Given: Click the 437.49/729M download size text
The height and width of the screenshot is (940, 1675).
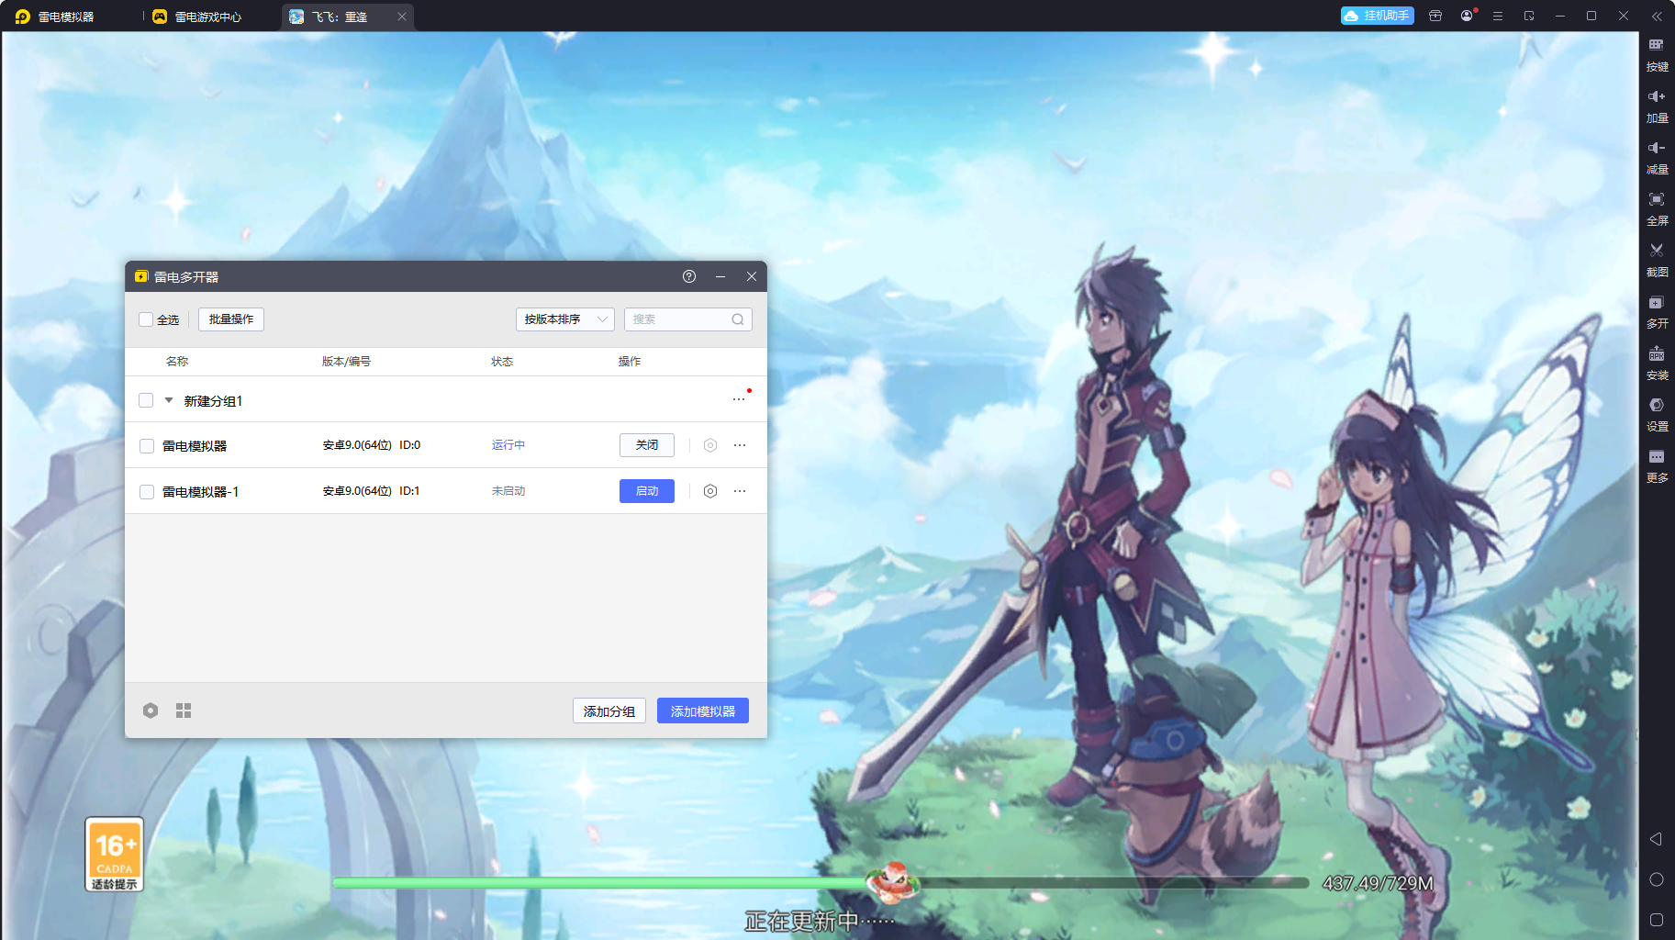Looking at the screenshot, I should tap(1378, 883).
